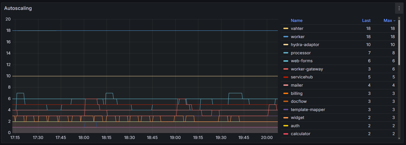
Task: Open the mailer color swatch
Action: coord(286,85)
